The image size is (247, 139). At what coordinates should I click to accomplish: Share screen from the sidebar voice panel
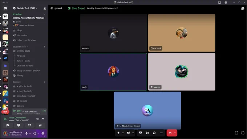[19, 125]
